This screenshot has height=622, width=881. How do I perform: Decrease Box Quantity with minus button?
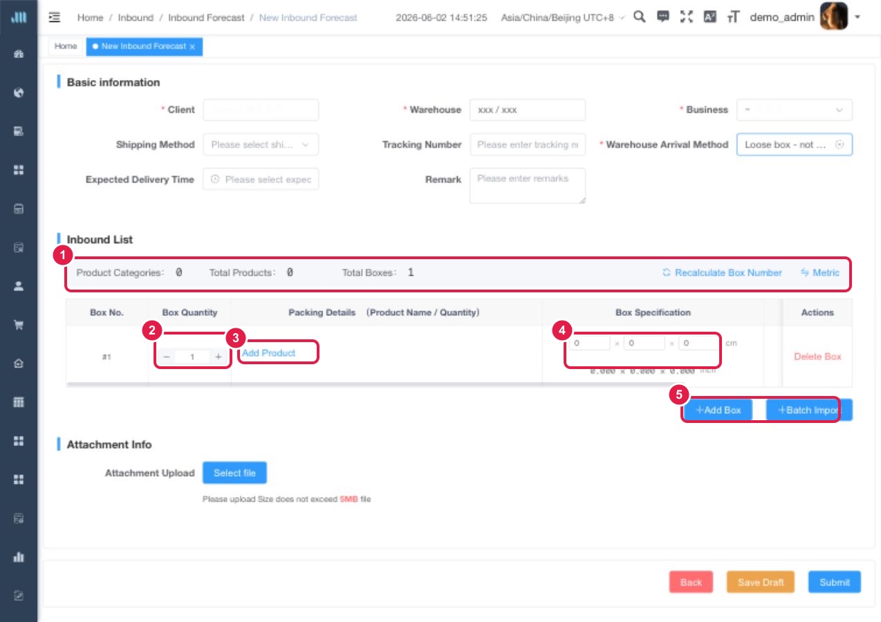pyautogui.click(x=166, y=357)
